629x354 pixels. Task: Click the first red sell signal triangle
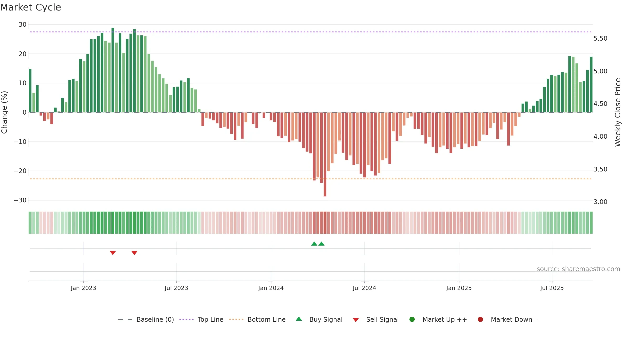(113, 253)
